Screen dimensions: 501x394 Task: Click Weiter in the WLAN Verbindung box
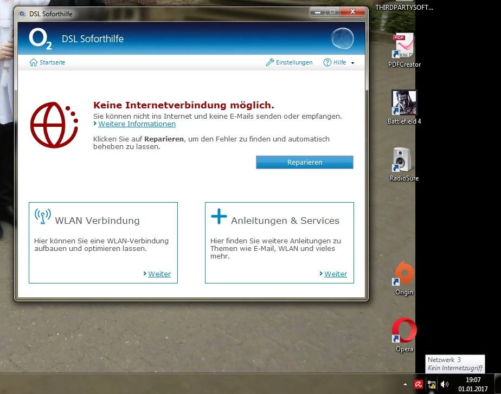pos(159,274)
